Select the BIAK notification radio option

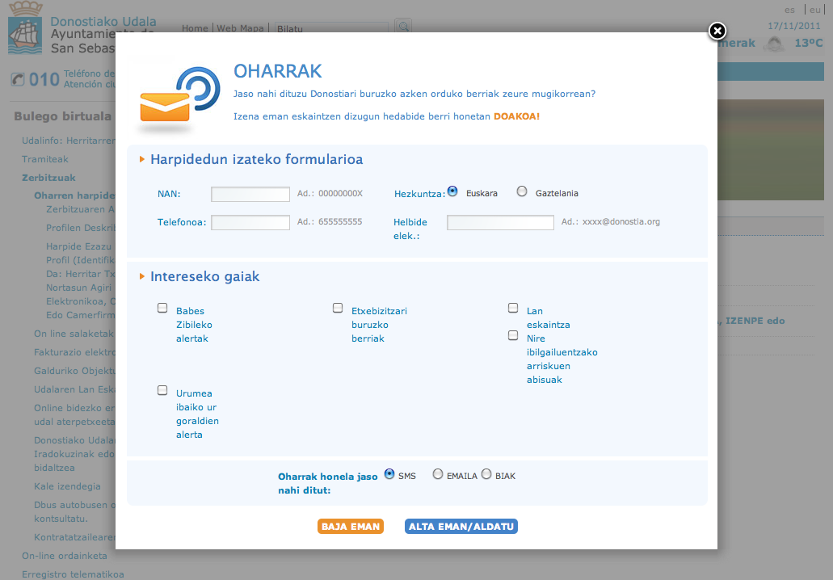[486, 474]
